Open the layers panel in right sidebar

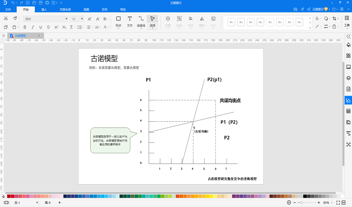click(348, 78)
